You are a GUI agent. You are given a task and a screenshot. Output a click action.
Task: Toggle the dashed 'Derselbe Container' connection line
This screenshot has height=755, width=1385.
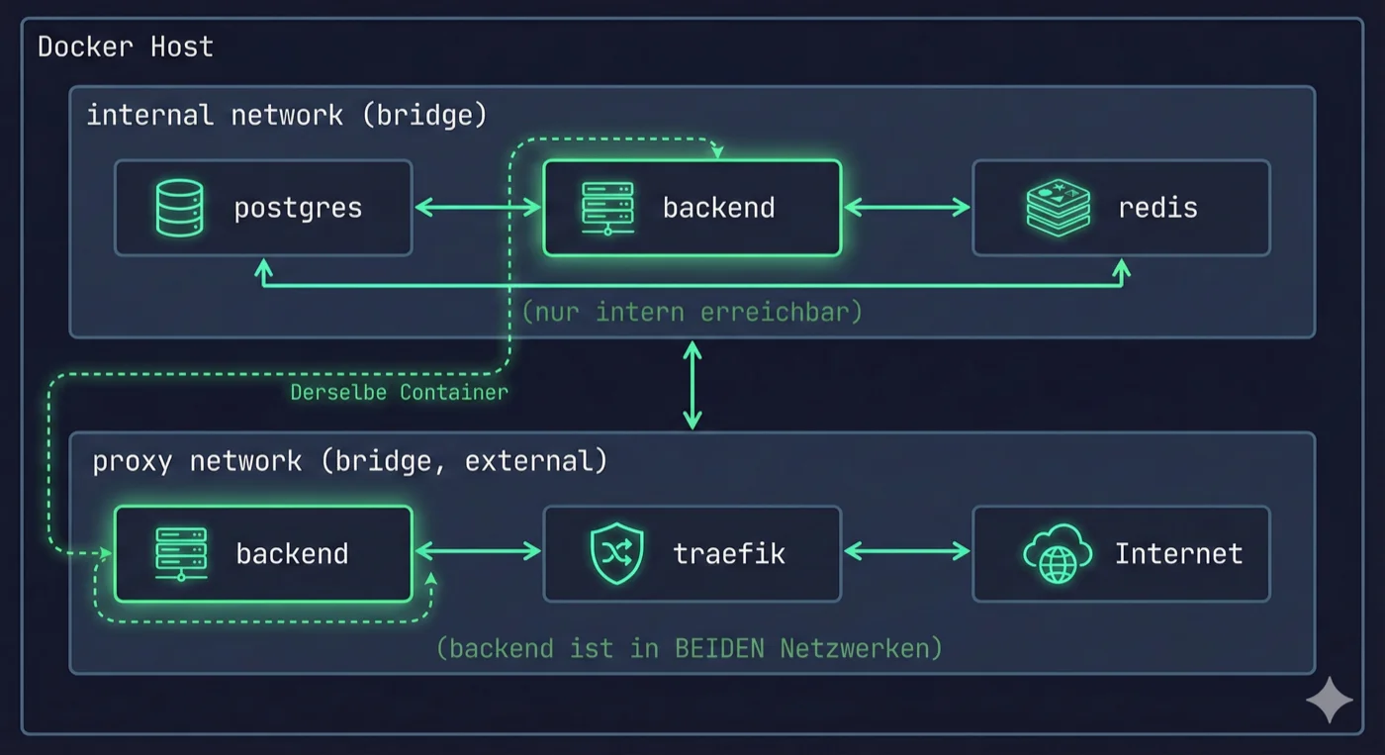coord(400,392)
